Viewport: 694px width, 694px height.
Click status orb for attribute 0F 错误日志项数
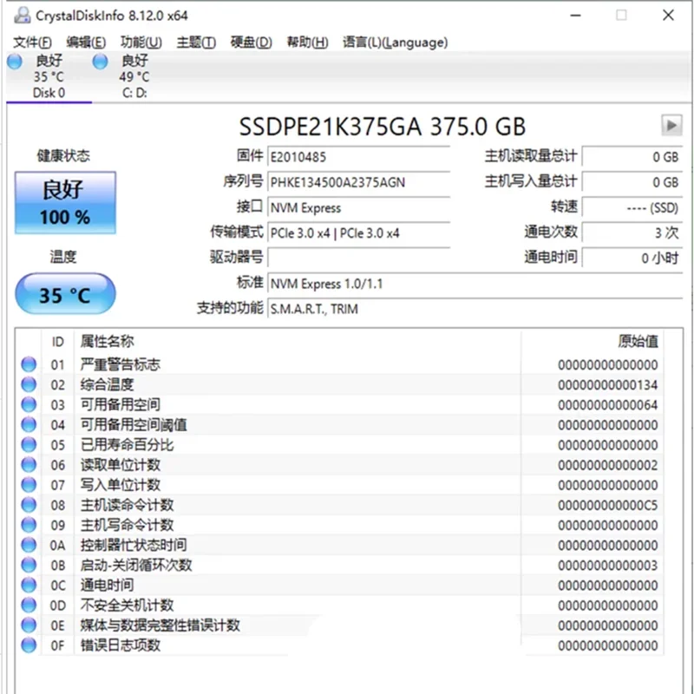click(29, 645)
